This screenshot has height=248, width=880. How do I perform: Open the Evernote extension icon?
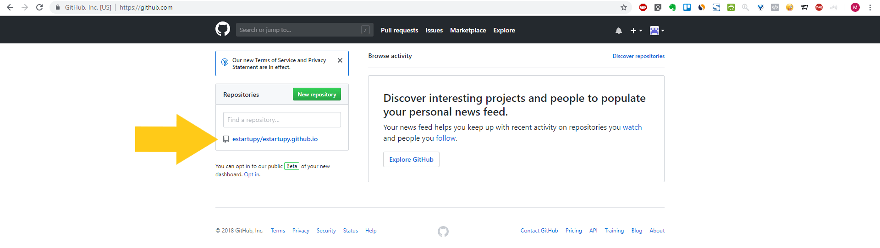click(672, 7)
